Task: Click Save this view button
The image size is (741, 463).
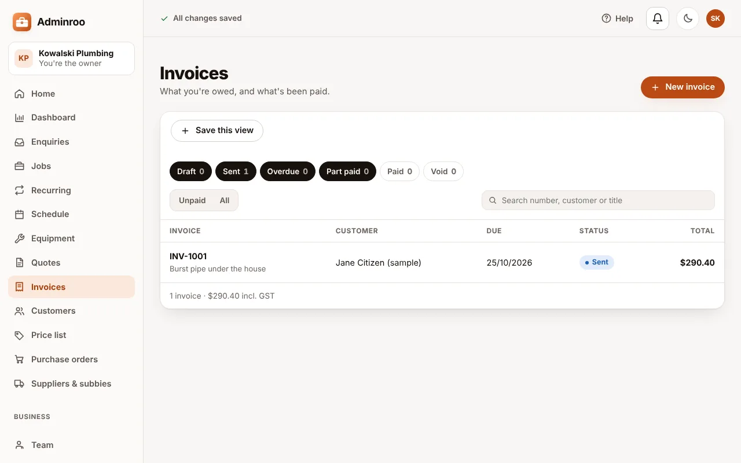Action: (x=217, y=131)
